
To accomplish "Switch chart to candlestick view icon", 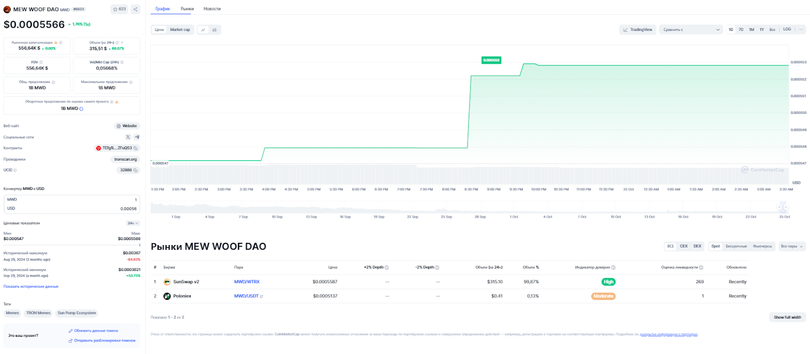I will 214,30.
